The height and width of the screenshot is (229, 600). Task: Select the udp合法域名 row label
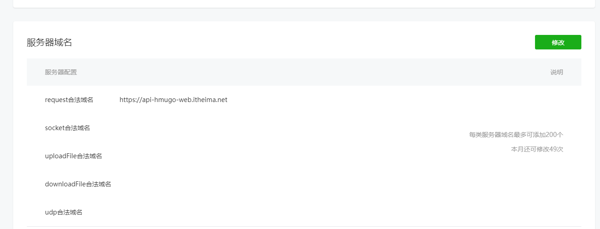tap(64, 212)
